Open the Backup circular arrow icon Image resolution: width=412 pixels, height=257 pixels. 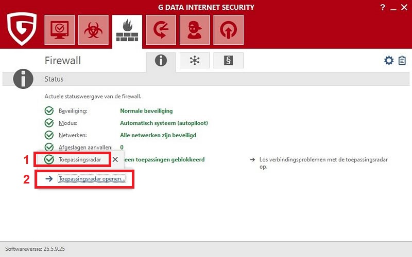(161, 30)
